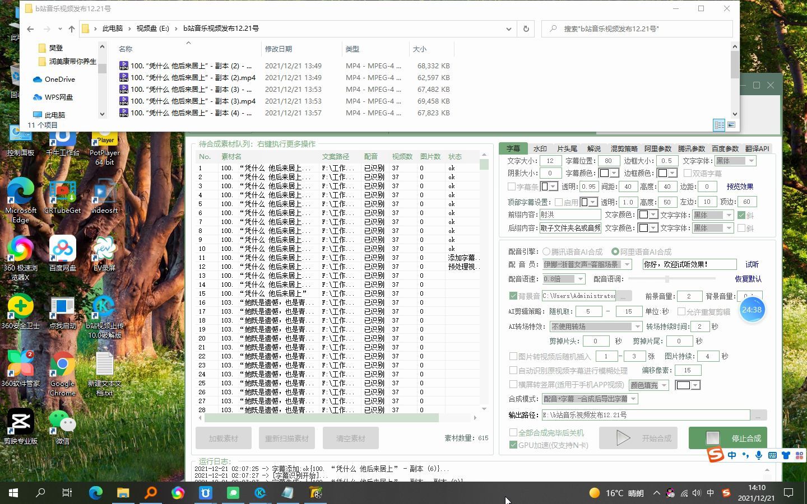Switch to the 片头尾 tab

pos(567,148)
